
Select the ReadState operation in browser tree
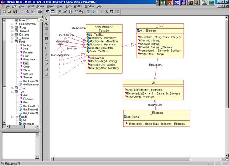pos(29,59)
